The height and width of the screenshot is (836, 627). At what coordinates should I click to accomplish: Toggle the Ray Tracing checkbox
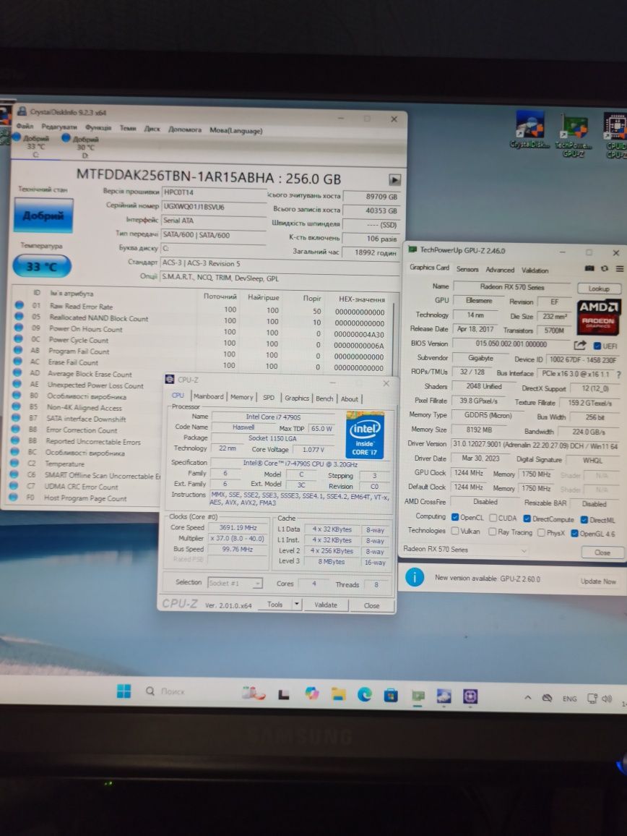492,532
